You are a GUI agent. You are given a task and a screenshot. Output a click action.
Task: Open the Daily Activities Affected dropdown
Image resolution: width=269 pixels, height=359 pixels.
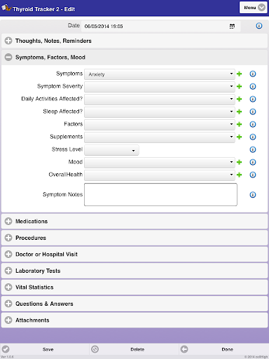pyautogui.click(x=160, y=100)
